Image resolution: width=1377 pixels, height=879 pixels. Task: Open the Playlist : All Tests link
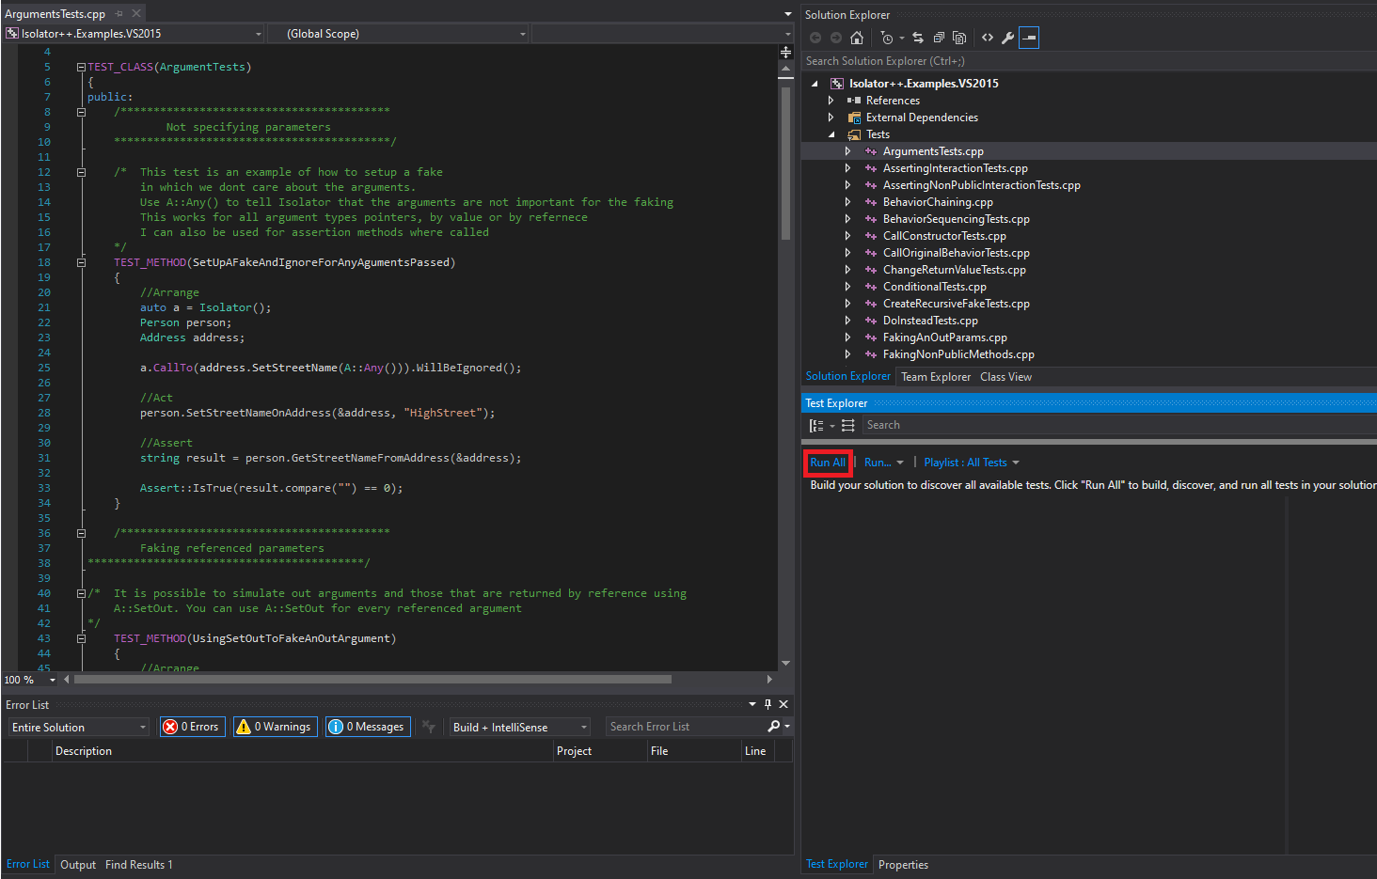pyautogui.click(x=965, y=463)
